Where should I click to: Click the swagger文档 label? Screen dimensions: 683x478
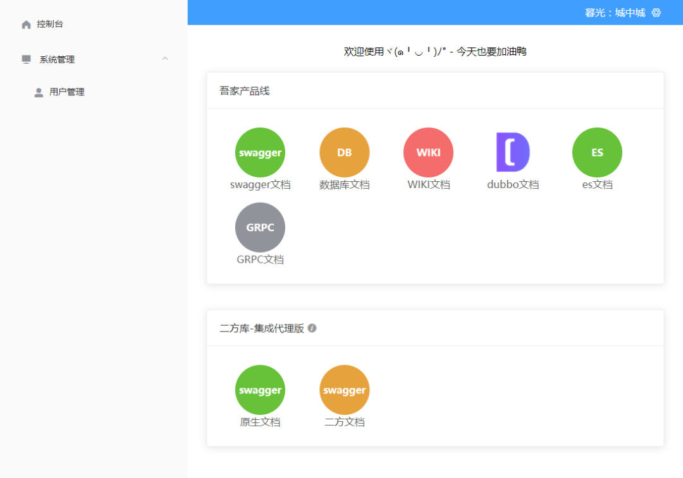coord(260,184)
